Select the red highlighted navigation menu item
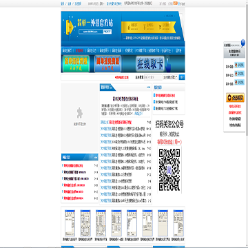Screen dimensions: 248x248 [79, 50]
